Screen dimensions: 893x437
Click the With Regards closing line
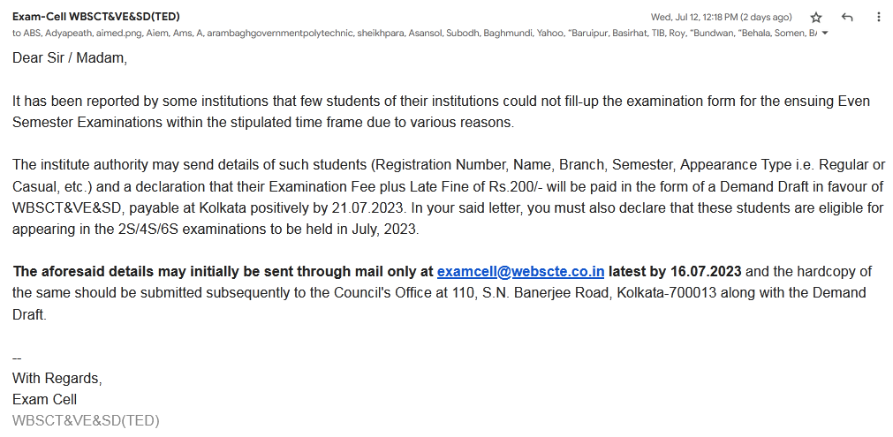(x=57, y=379)
